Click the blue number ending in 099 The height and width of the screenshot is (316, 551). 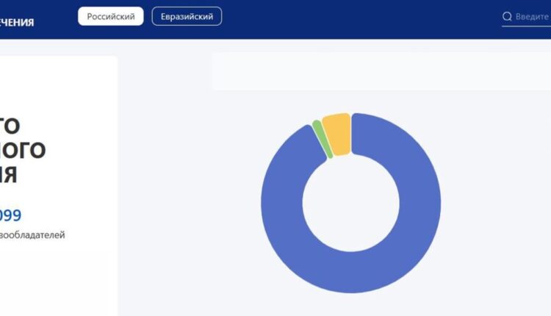tap(10, 215)
